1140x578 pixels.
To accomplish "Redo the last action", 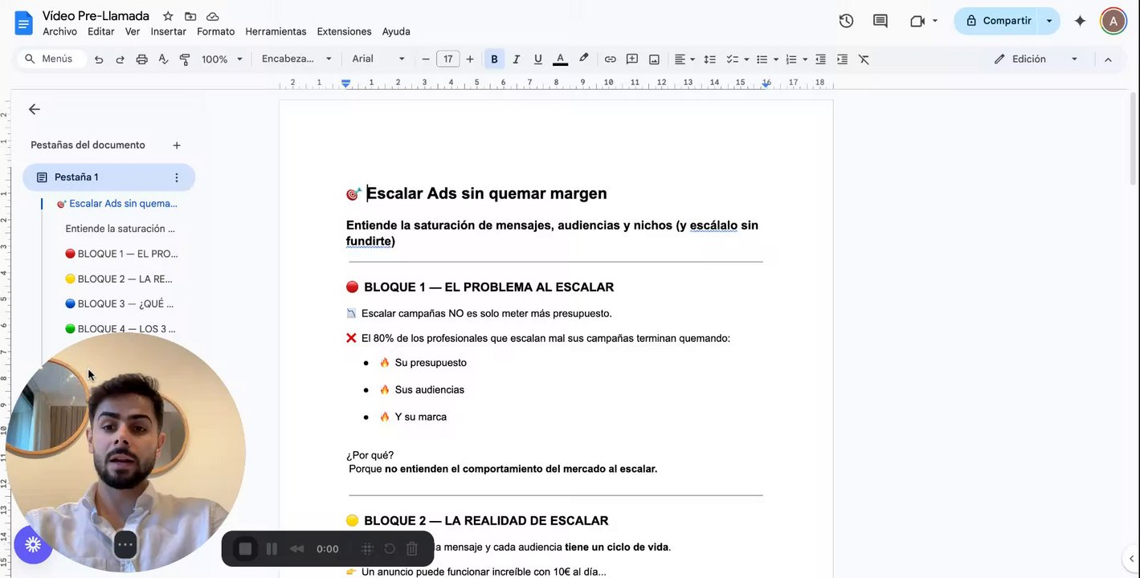I will tap(121, 59).
